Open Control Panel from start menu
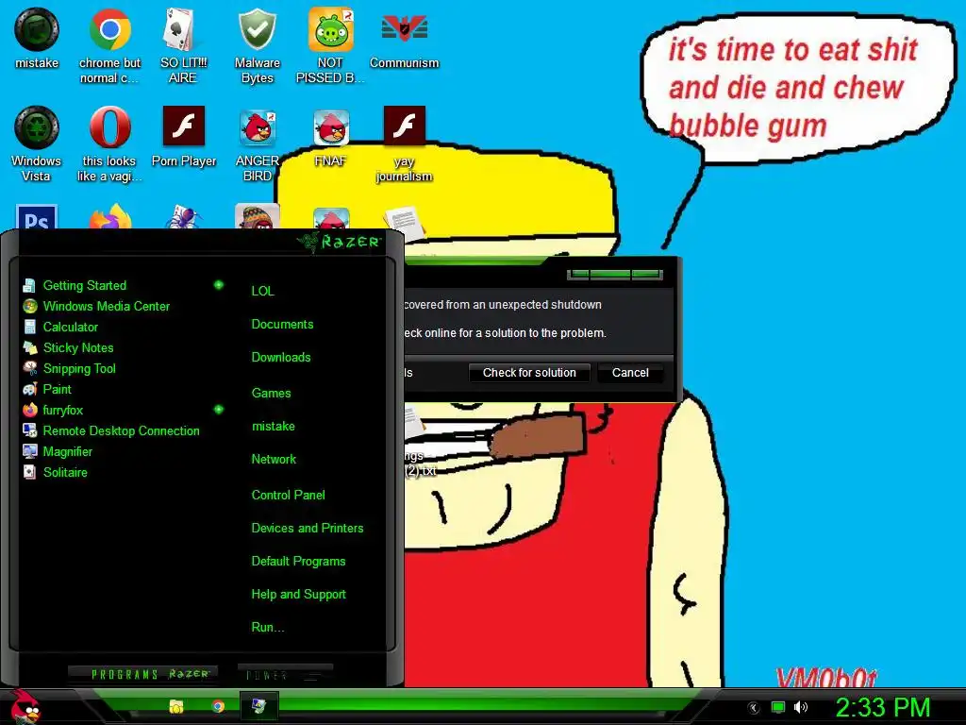 288,495
